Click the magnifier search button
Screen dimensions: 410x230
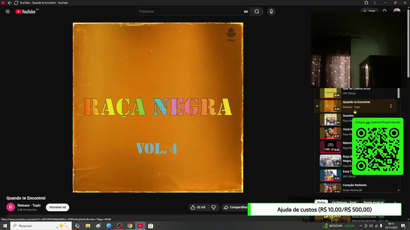point(257,11)
